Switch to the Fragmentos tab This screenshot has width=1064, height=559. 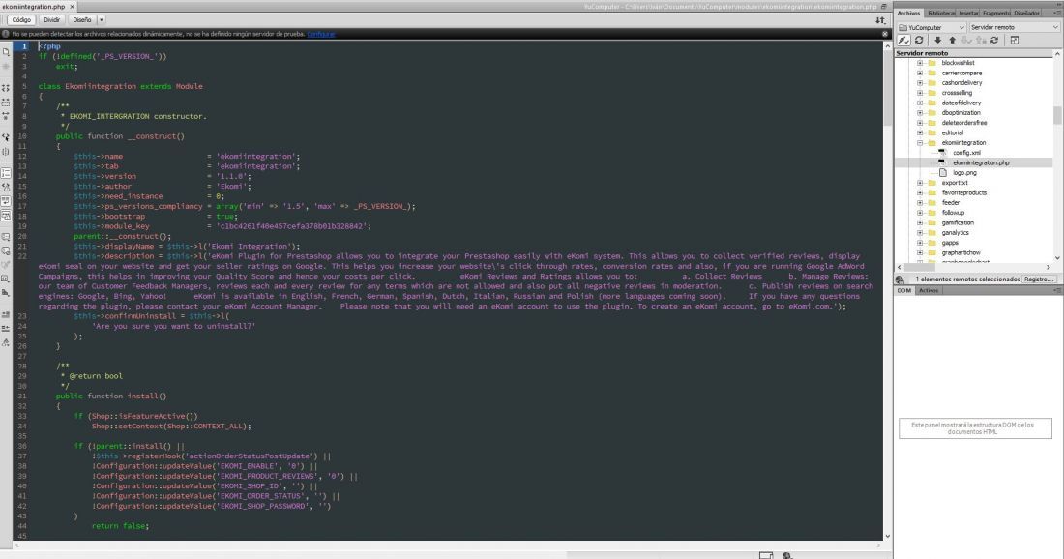(x=996, y=13)
